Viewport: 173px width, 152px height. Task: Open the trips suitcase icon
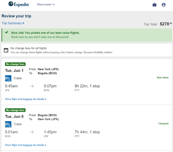154,5
